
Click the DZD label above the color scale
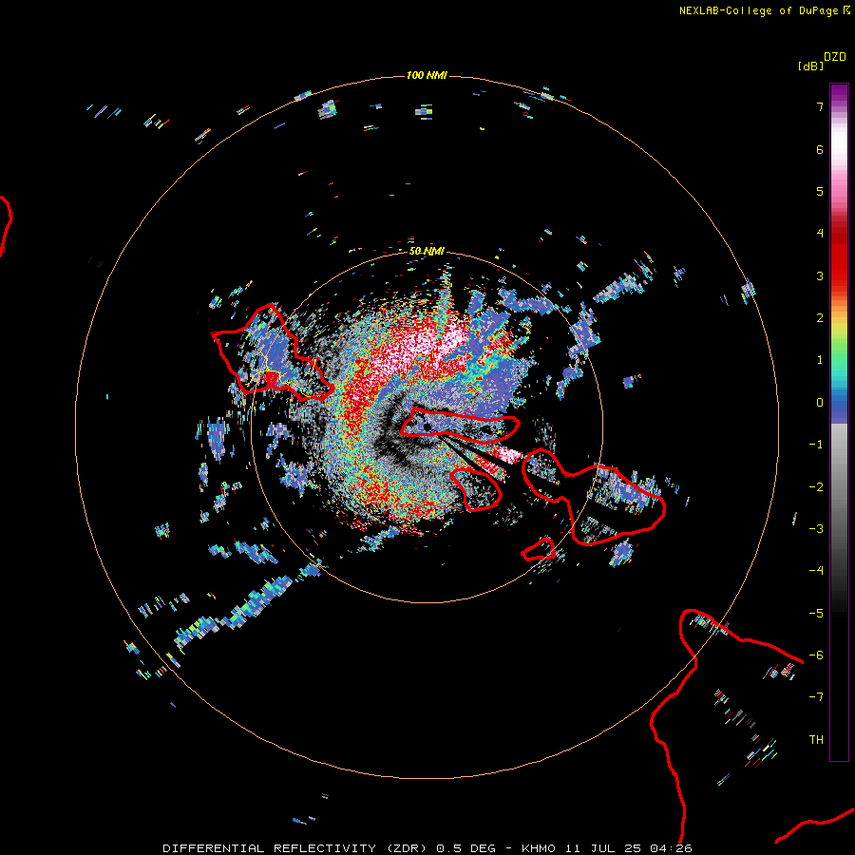pyautogui.click(x=835, y=57)
